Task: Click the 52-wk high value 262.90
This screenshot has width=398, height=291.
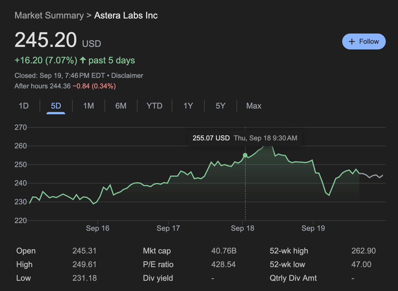Action: pos(364,251)
